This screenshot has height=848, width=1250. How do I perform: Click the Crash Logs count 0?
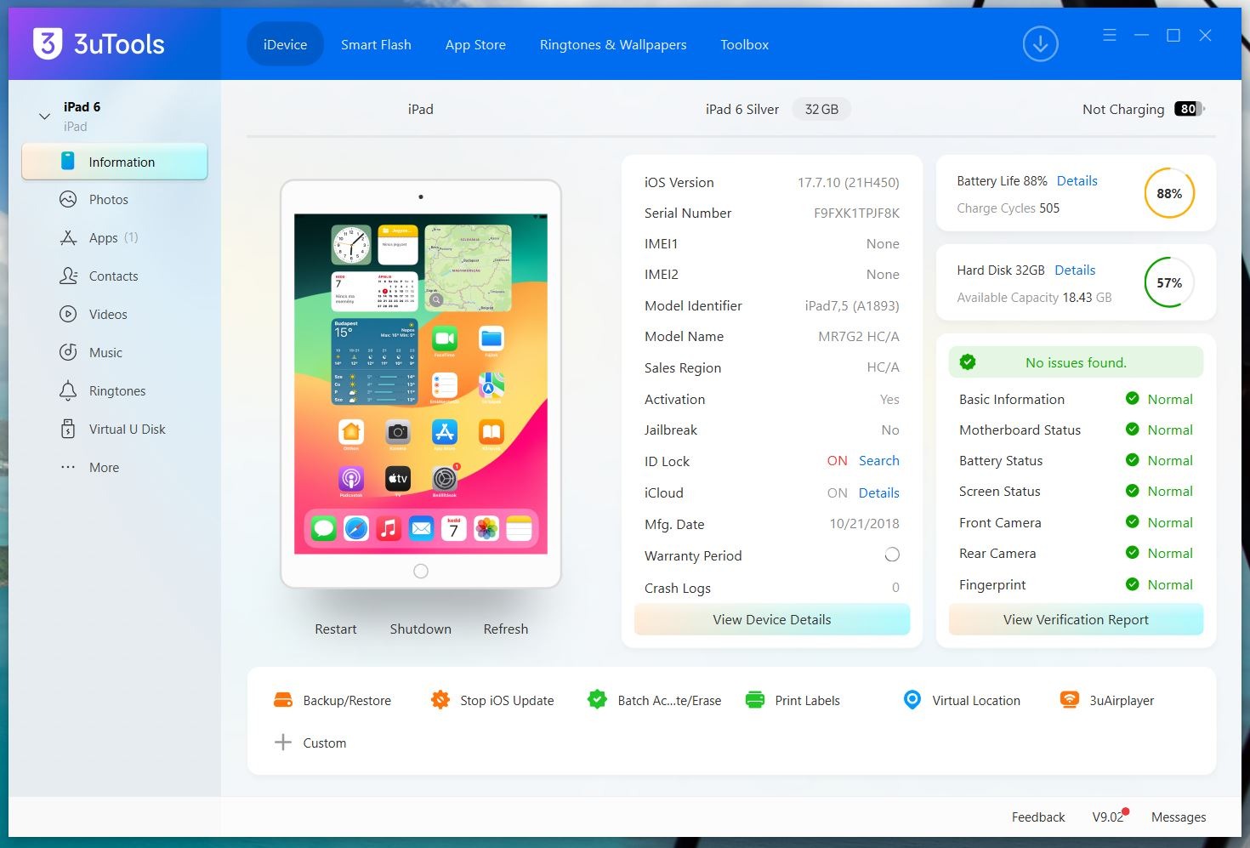pos(895,588)
